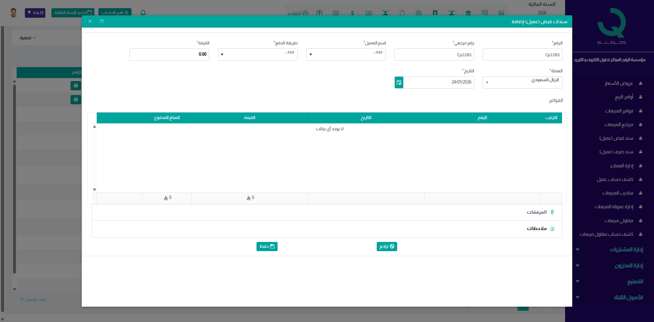
Task: Click the calendar icon beside the date field
Action: click(399, 82)
